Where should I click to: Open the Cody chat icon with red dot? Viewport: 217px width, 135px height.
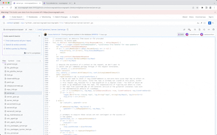189,29
